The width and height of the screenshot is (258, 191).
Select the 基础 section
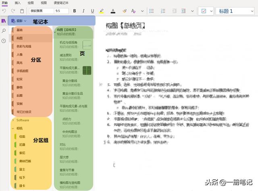point(32,30)
